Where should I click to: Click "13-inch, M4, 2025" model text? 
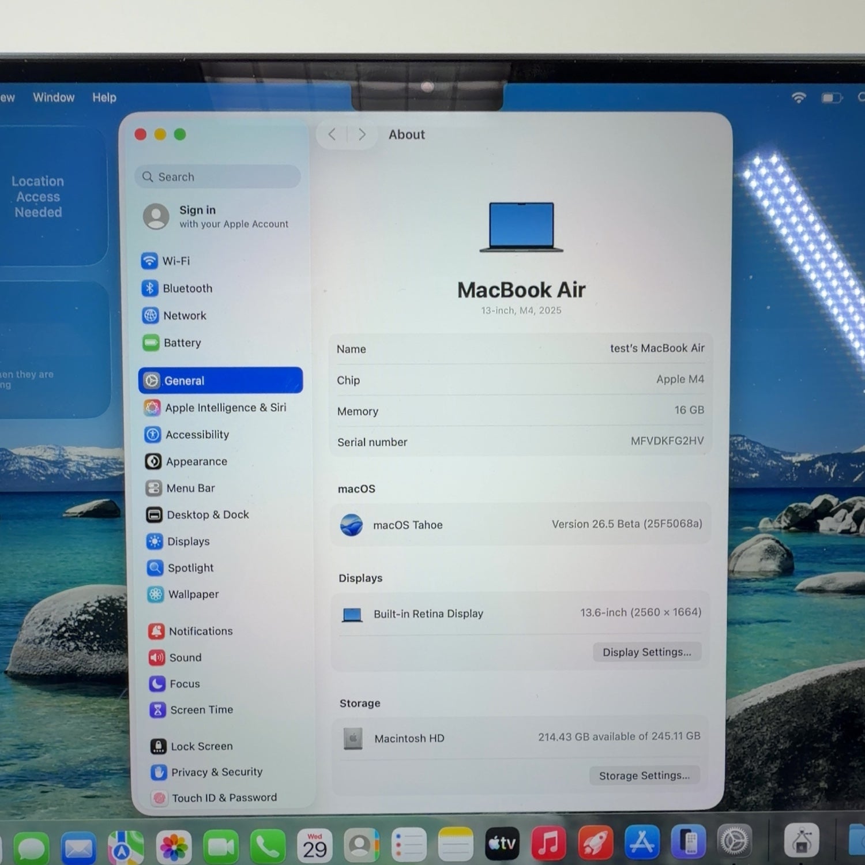pos(521,310)
